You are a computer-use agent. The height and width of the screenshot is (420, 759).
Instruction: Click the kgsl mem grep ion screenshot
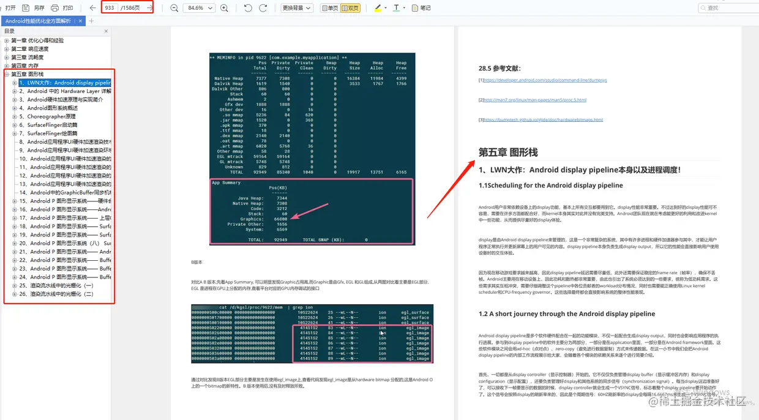[x=312, y=334]
